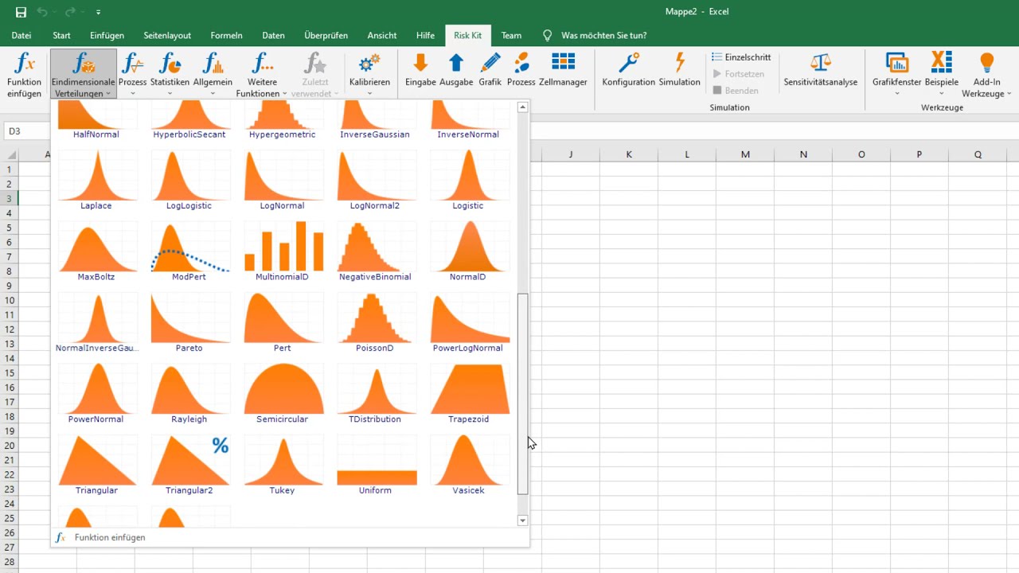Switch to the Start ribbon tab
Screen dimensions: 1019x573
pos(61,36)
